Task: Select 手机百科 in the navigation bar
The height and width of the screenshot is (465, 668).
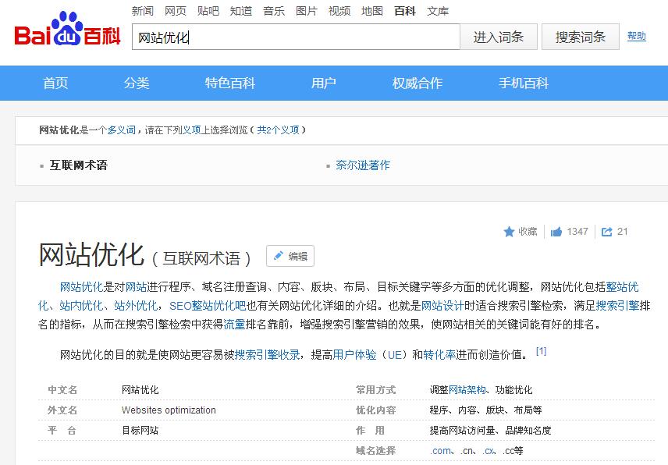Action: 524,83
